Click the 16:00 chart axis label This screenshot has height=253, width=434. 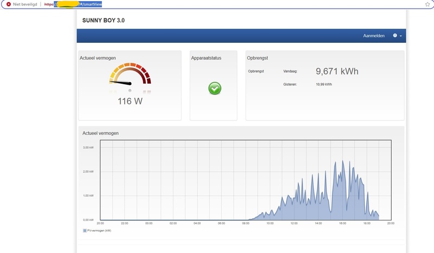pos(343,223)
